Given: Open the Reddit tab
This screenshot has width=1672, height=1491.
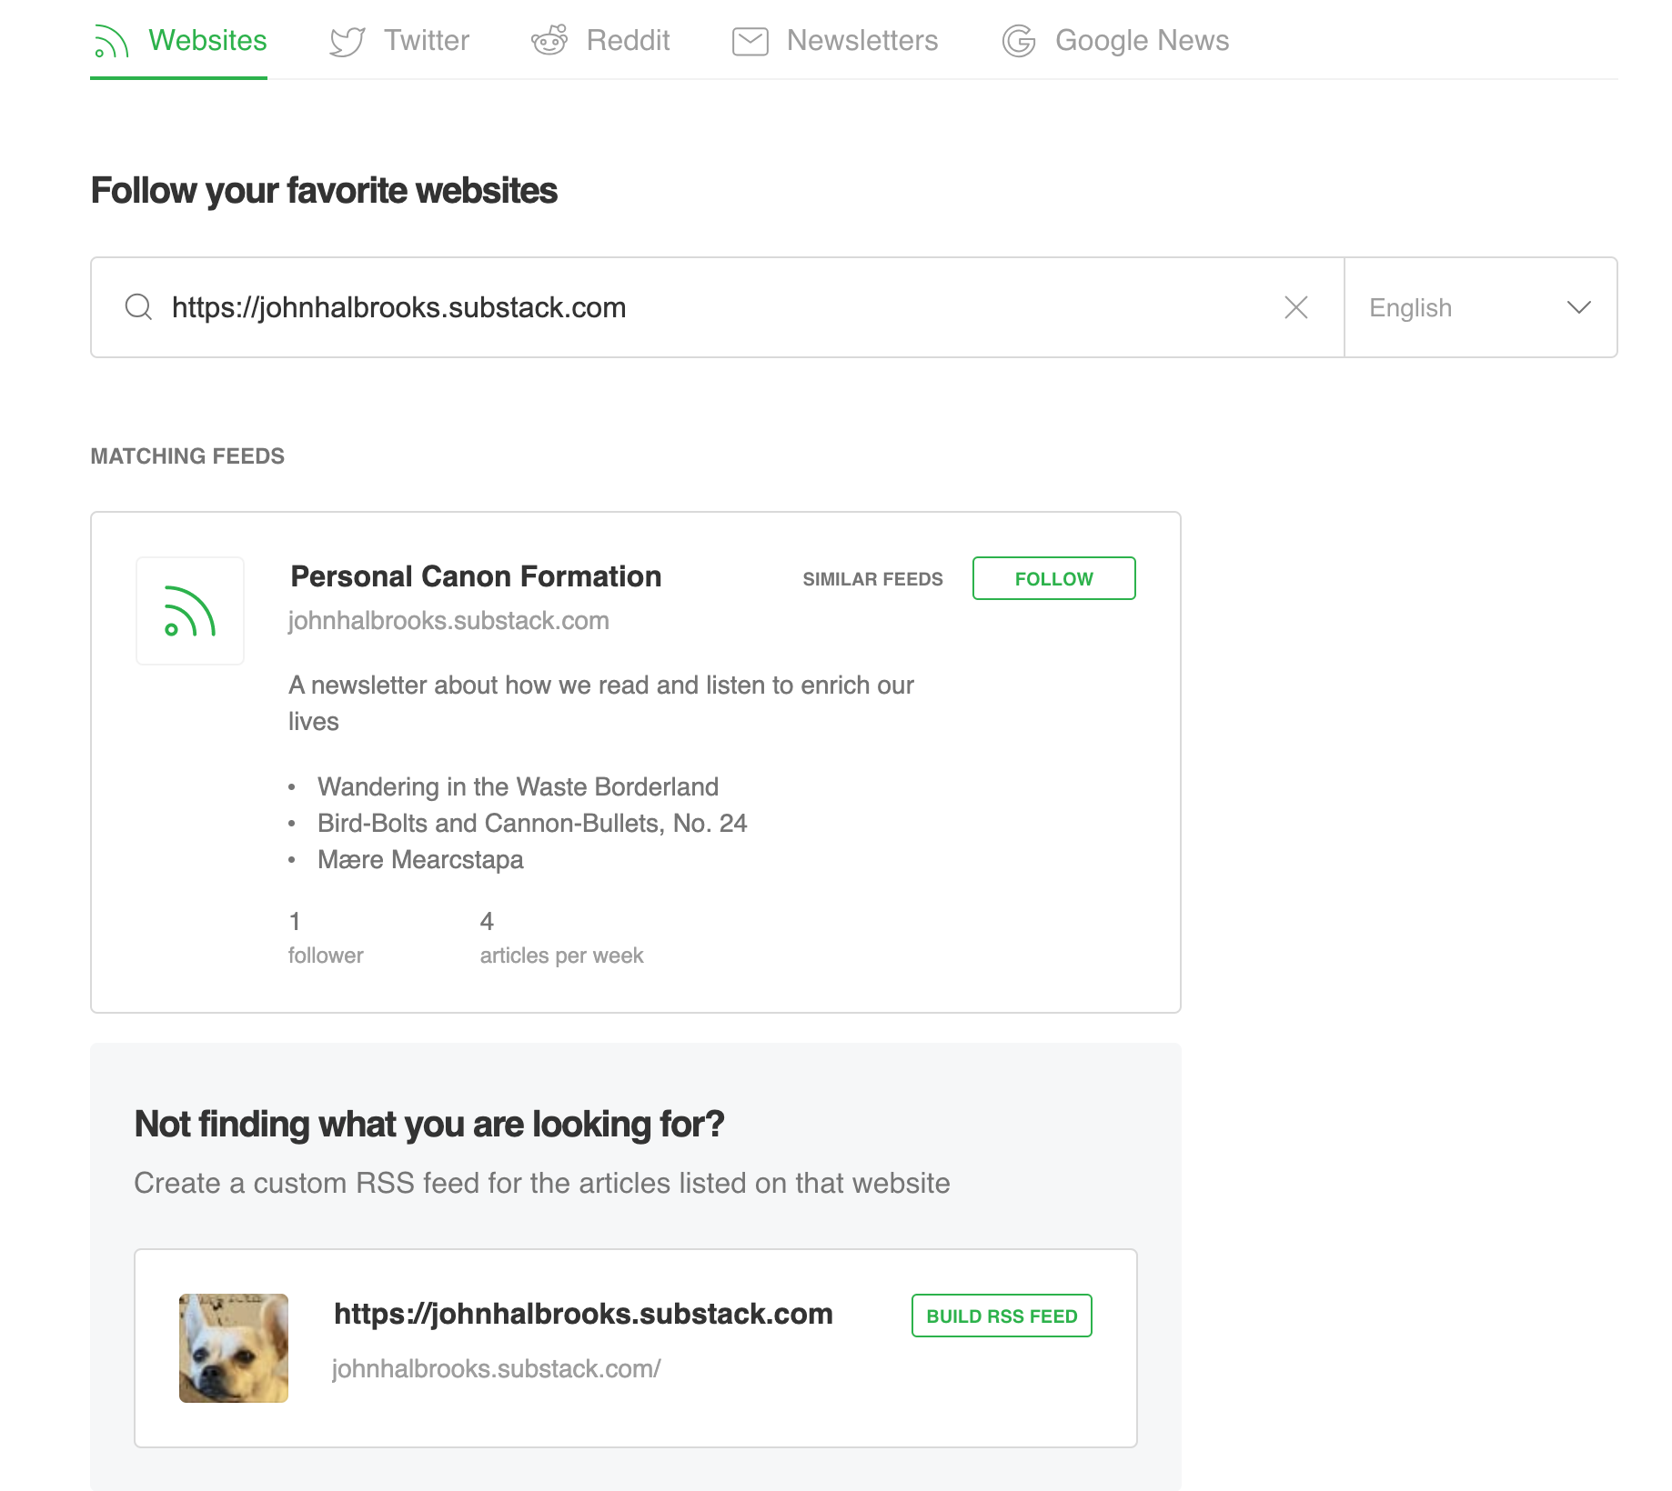Looking at the screenshot, I should tap(600, 41).
